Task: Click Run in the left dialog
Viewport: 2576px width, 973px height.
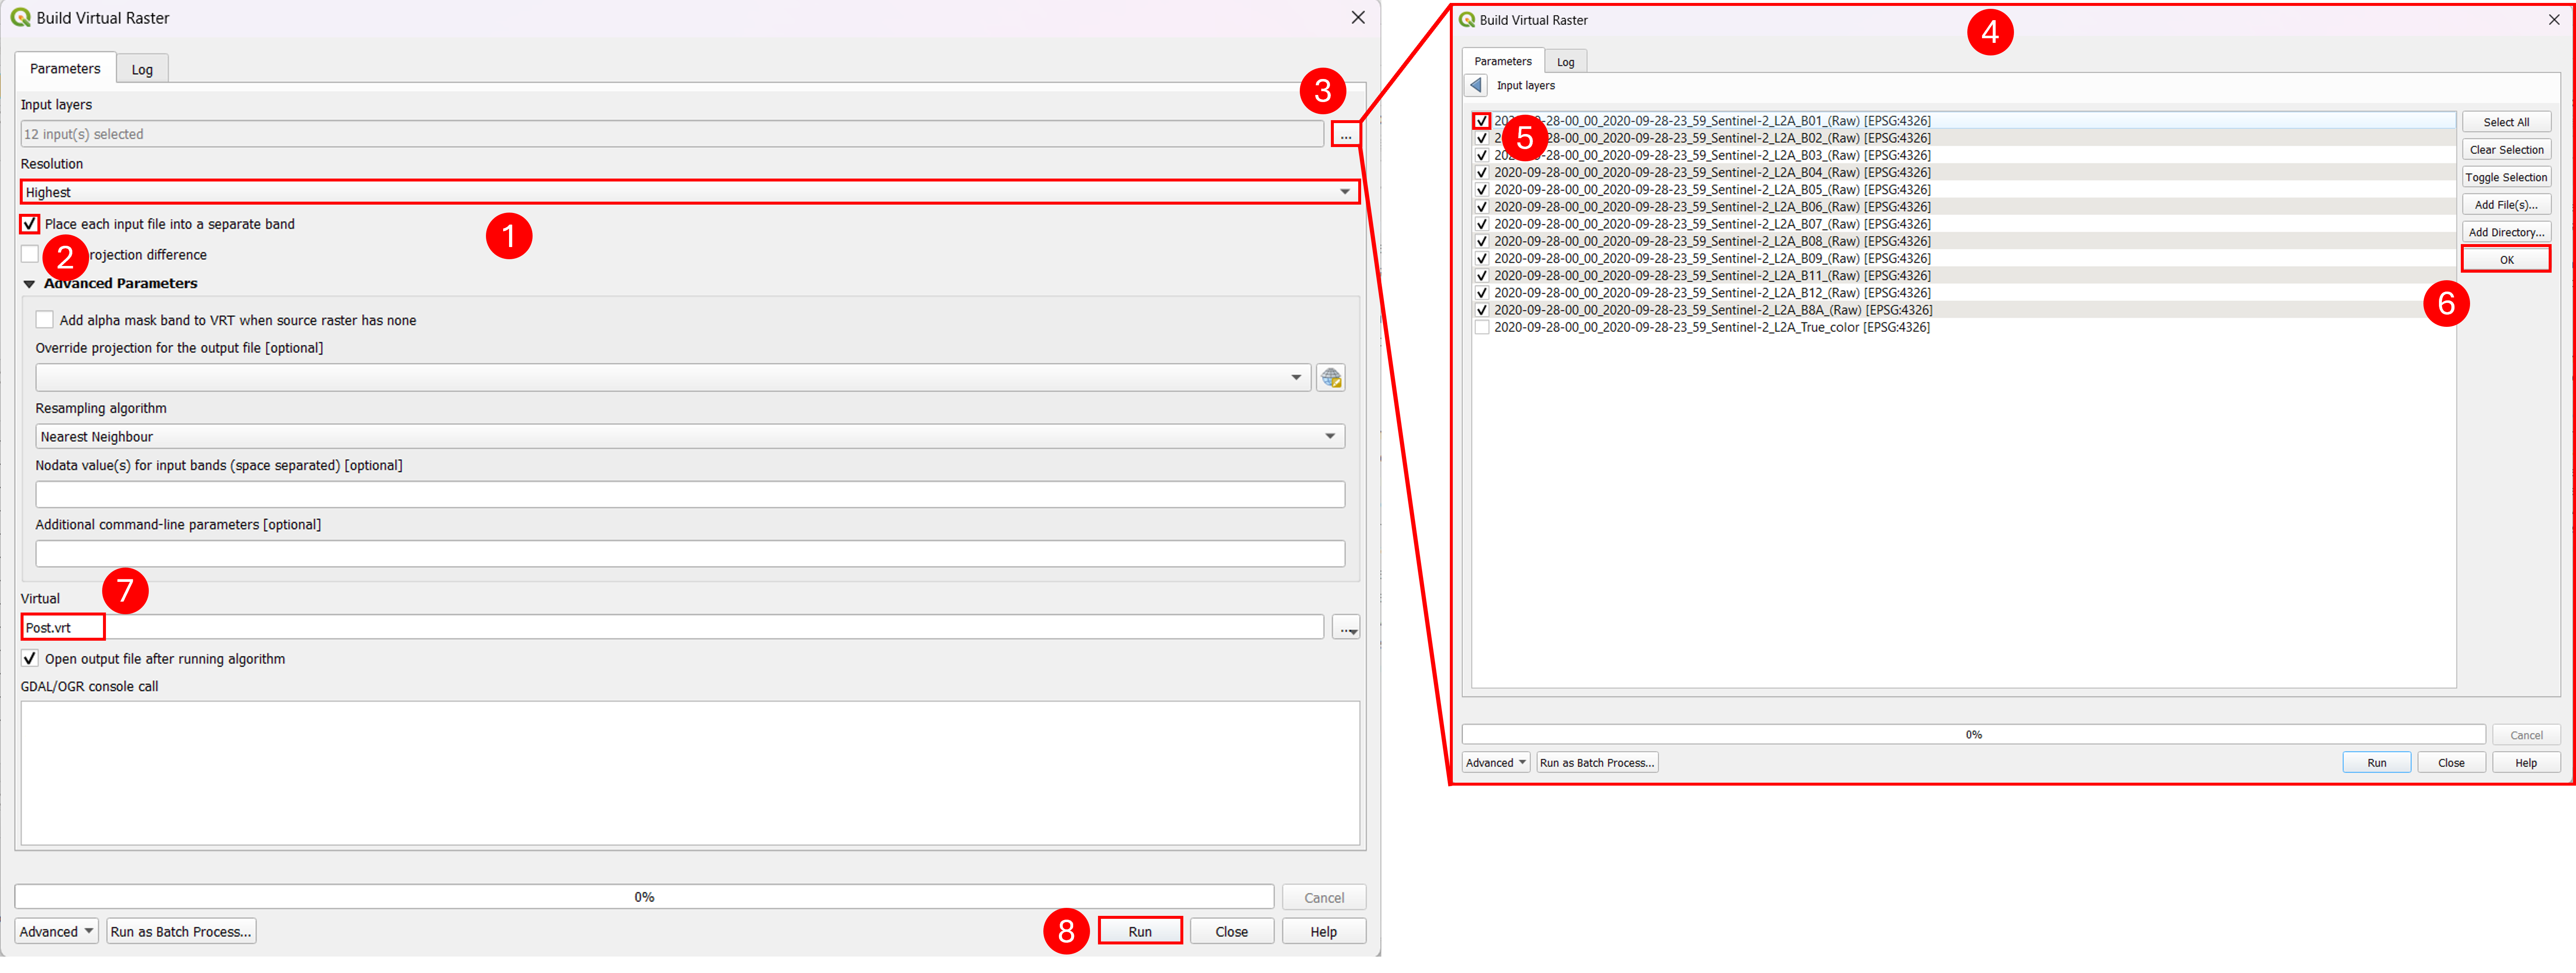Action: [x=1140, y=931]
